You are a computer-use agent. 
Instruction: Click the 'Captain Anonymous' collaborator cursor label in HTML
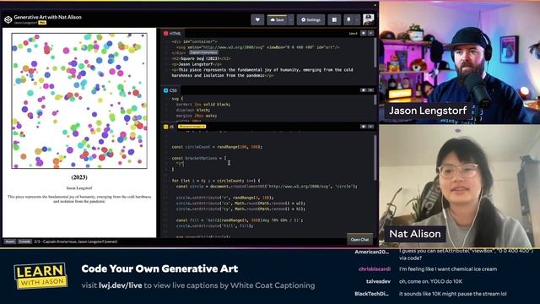(203, 52)
